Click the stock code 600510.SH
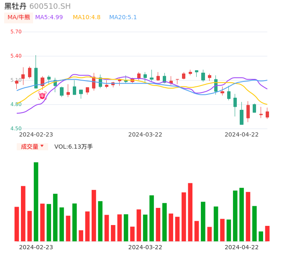 (50, 6)
